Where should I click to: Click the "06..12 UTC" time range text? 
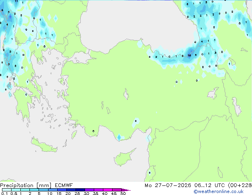click(209, 185)
